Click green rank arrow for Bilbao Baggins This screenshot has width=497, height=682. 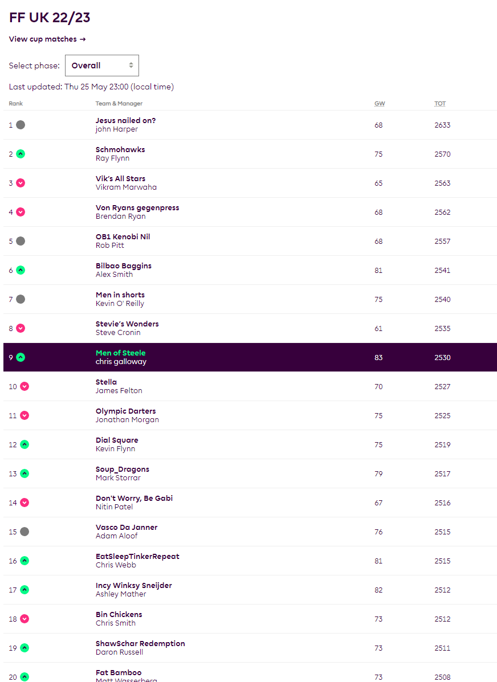click(x=21, y=270)
